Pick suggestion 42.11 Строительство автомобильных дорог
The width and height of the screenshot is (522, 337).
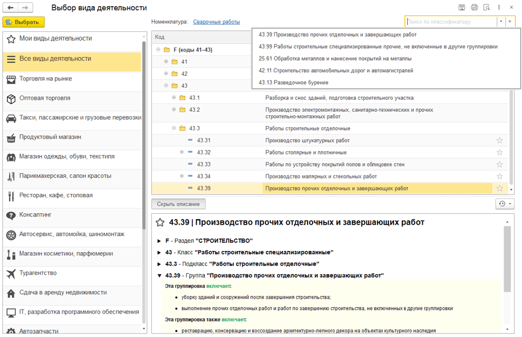click(335, 71)
